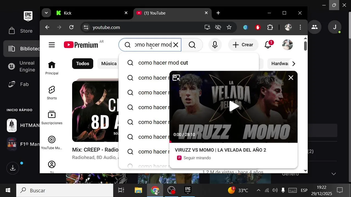Image resolution: width=351 pixels, height=197 pixels.
Task: Open YouTube account avatar menu
Action: 287,45
